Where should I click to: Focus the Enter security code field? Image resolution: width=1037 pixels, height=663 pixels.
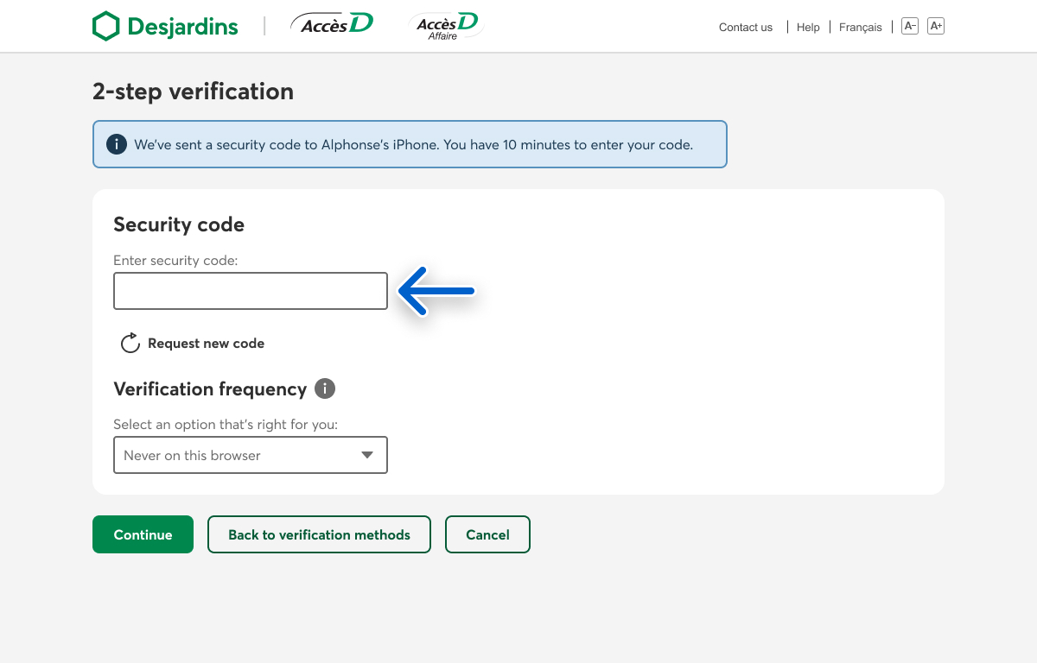[x=251, y=291]
